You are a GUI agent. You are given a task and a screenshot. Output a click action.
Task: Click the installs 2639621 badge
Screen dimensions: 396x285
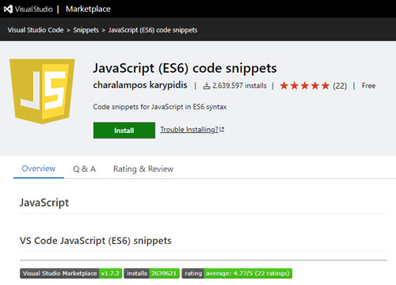click(152, 273)
